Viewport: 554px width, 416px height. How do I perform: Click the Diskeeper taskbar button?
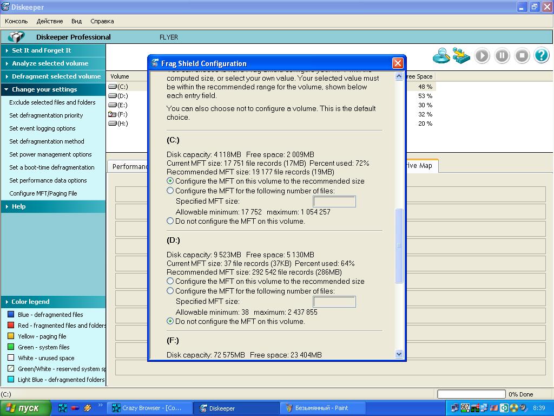point(236,408)
